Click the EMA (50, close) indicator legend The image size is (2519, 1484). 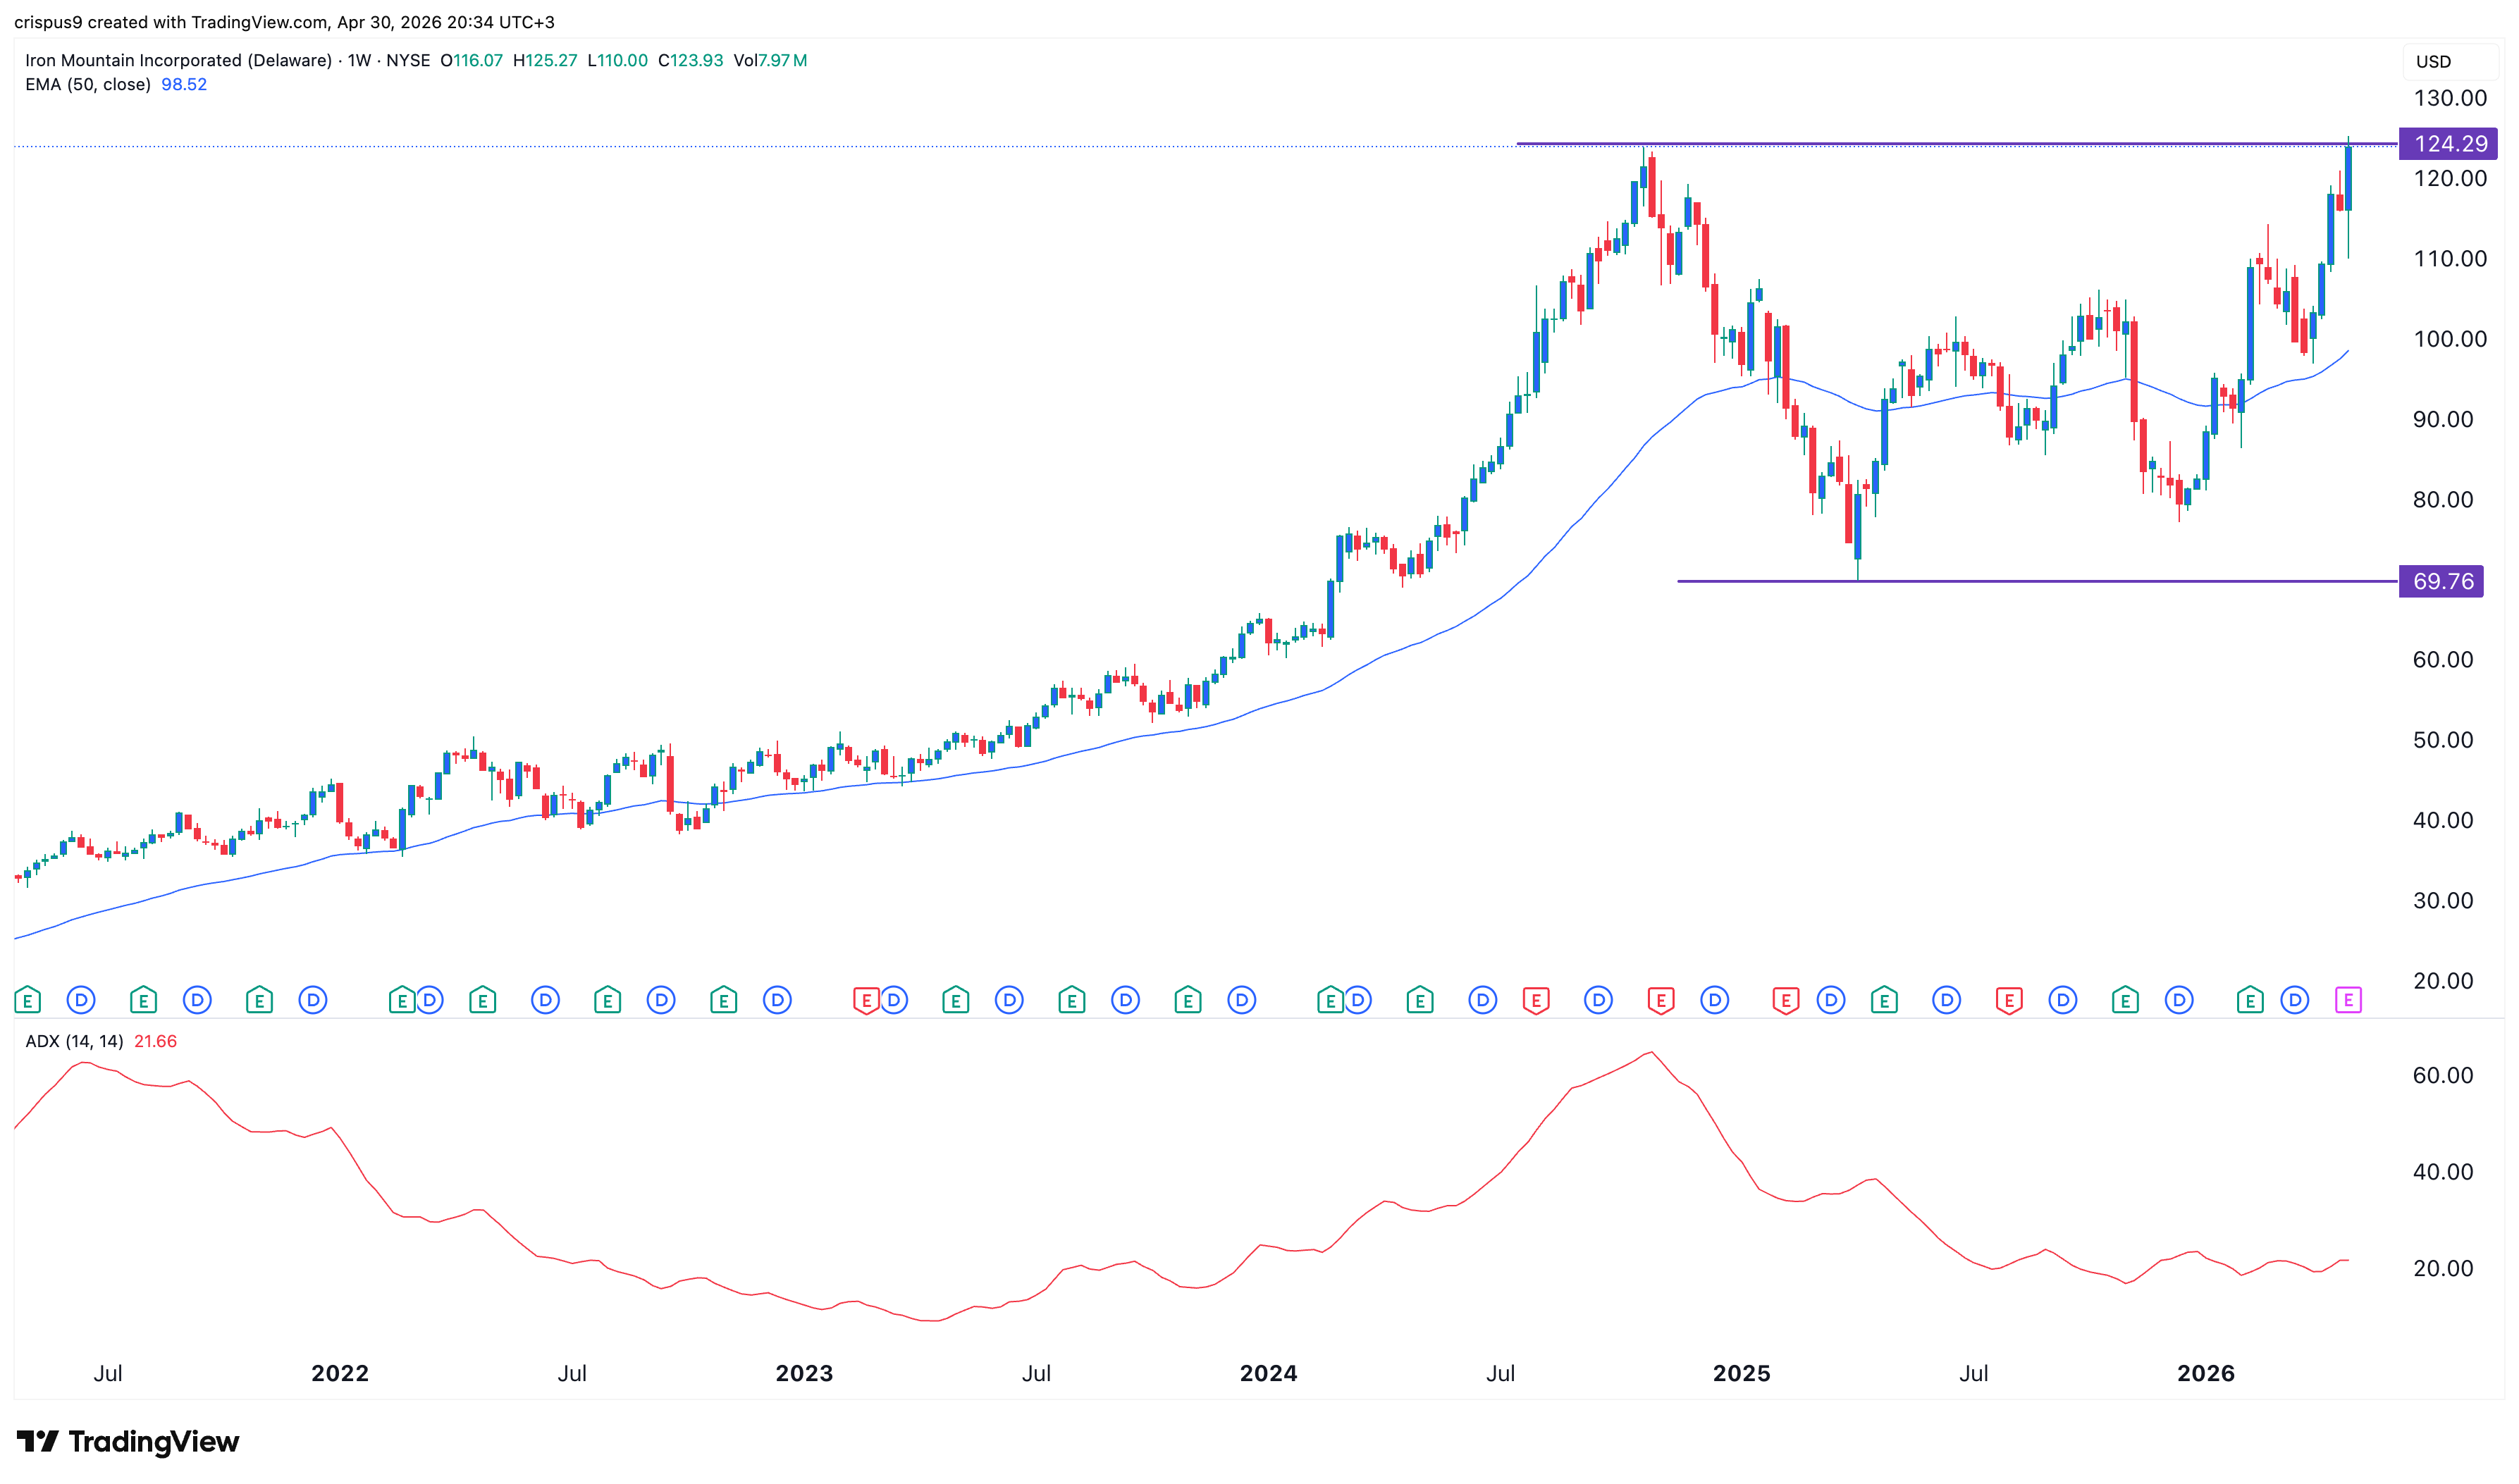click(x=88, y=85)
